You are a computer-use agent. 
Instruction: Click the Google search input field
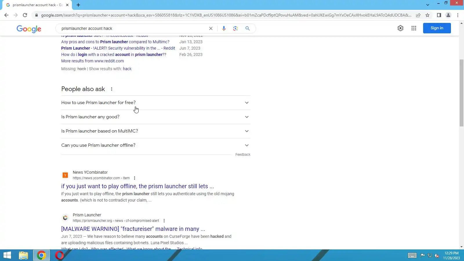(x=133, y=28)
